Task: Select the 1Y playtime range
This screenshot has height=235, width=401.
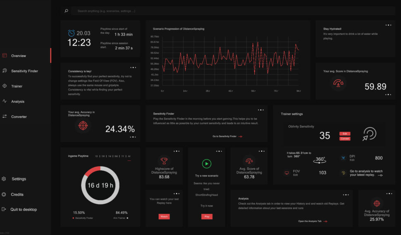Action: pyautogui.click(x=123, y=156)
